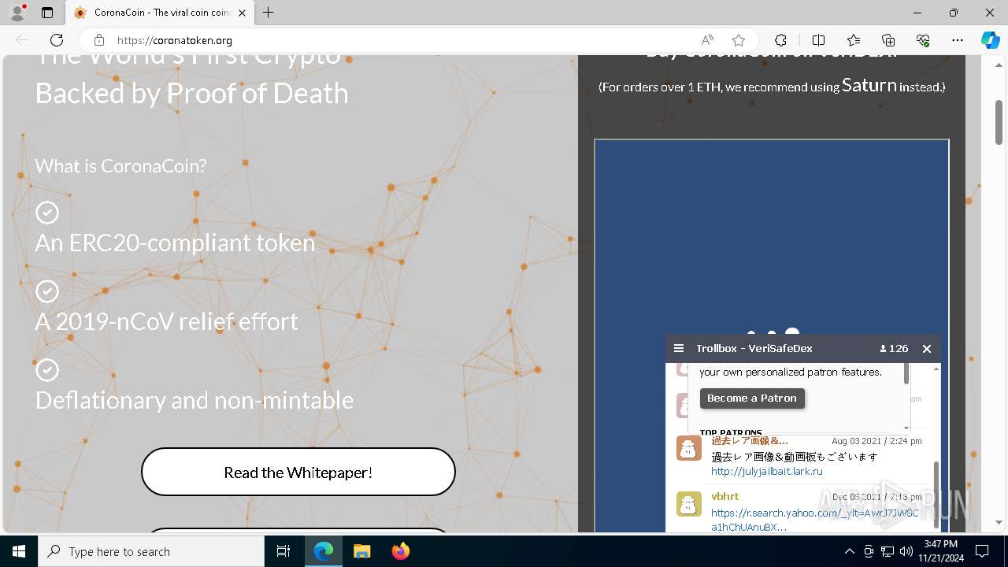Open Task View on the taskbar
Image resolution: width=1008 pixels, height=567 pixels.
coord(283,551)
